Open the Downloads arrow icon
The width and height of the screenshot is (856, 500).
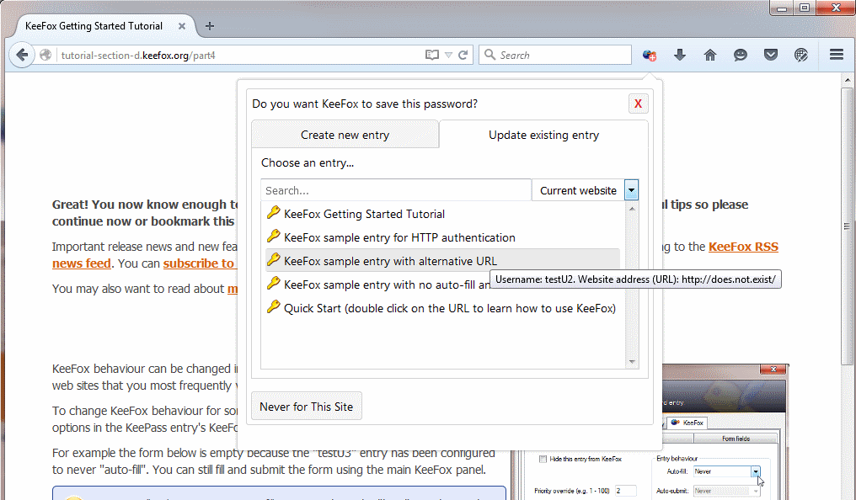pyautogui.click(x=680, y=55)
